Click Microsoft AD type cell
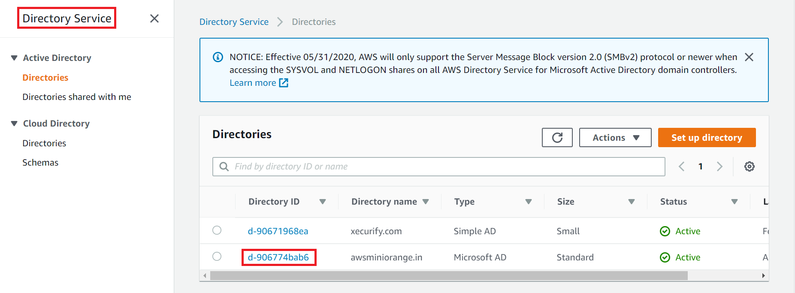 [x=480, y=257]
